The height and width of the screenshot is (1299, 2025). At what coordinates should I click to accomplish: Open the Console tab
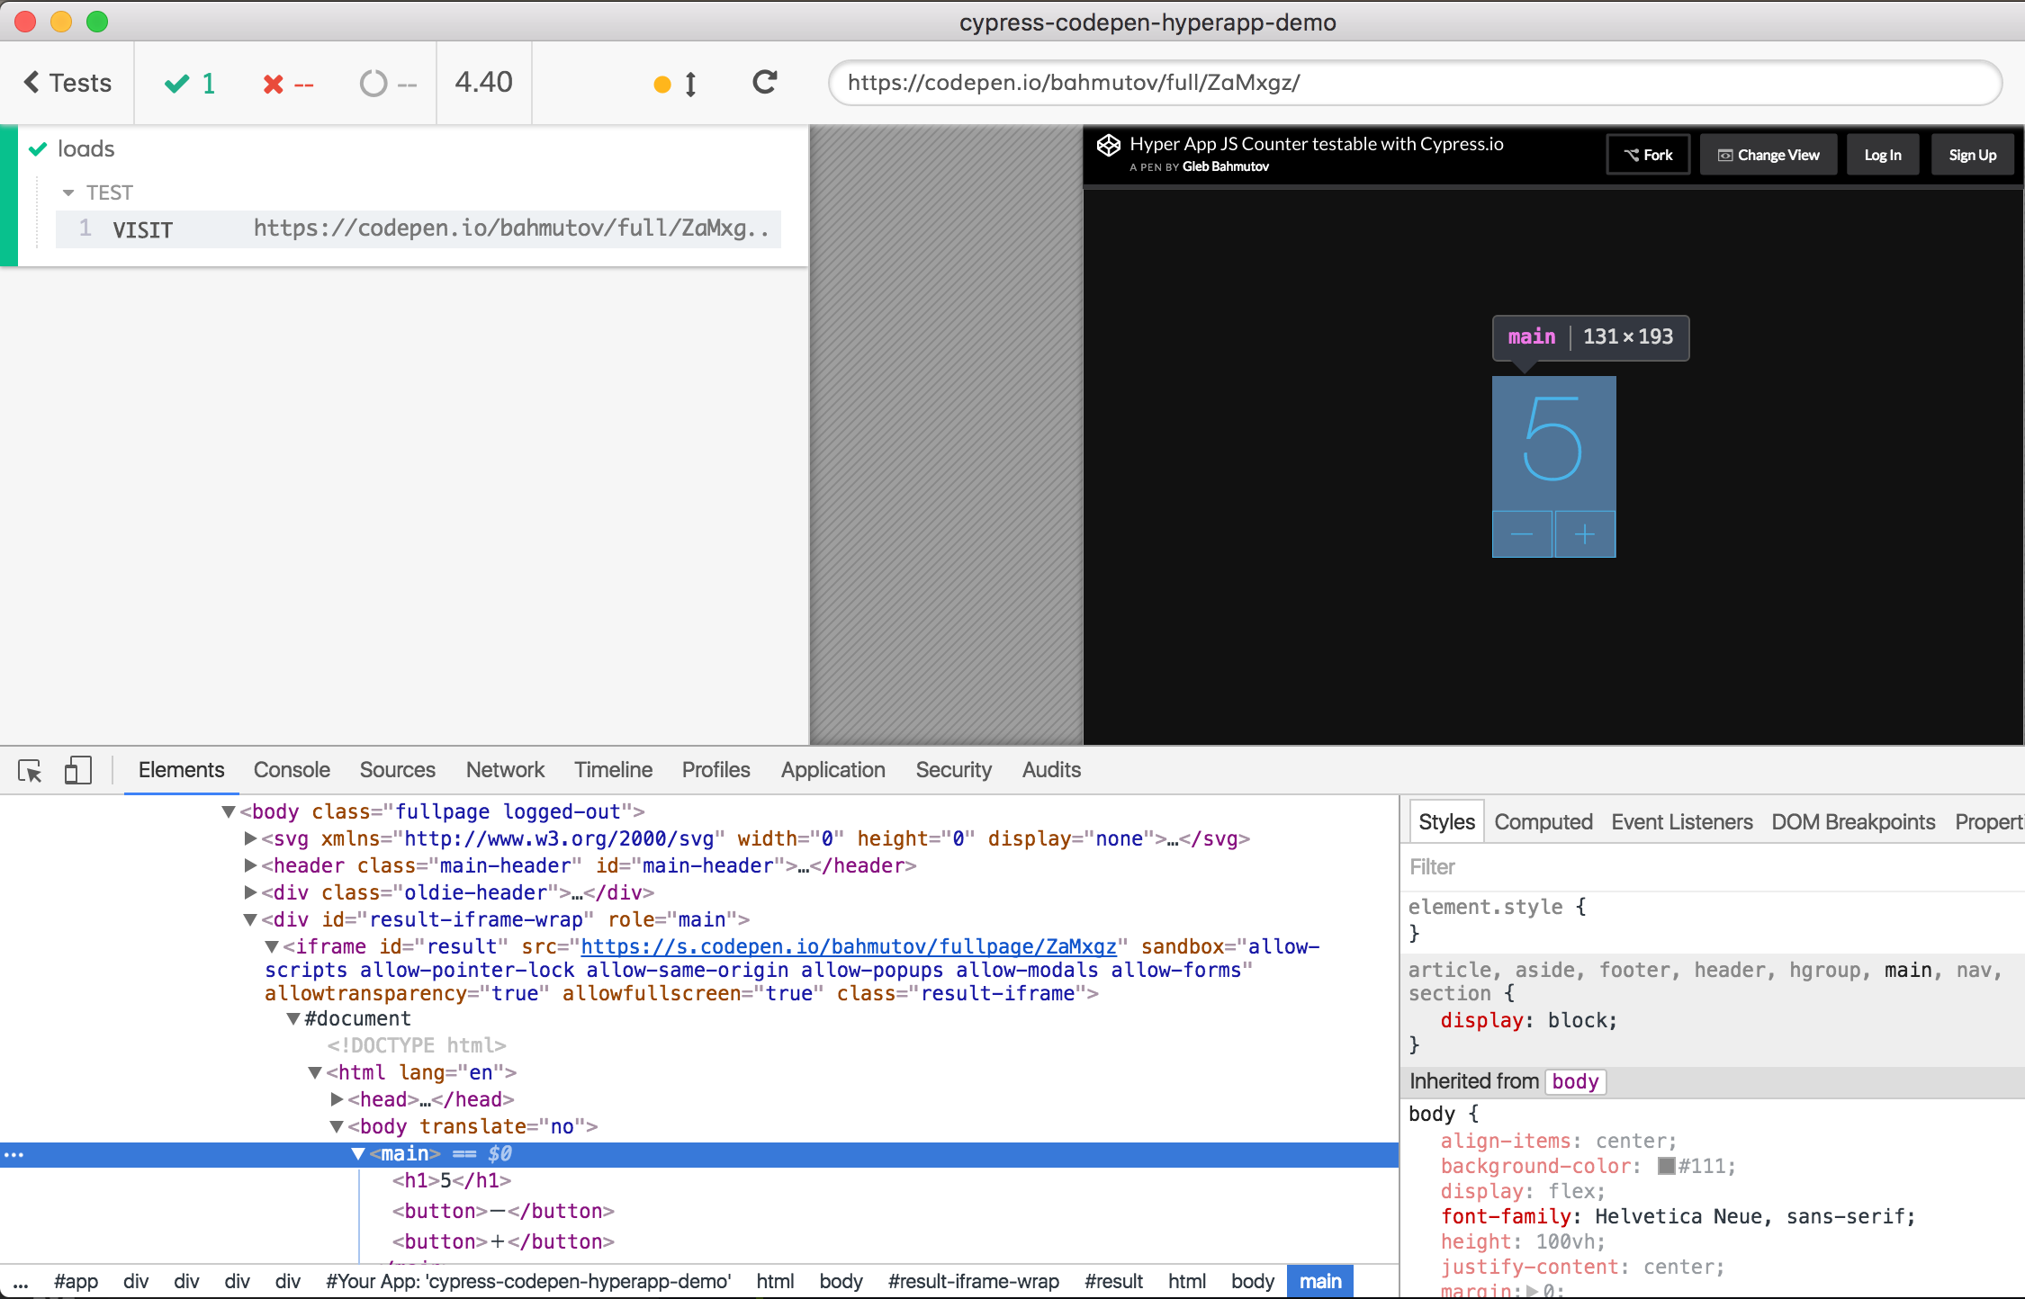pos(292,770)
